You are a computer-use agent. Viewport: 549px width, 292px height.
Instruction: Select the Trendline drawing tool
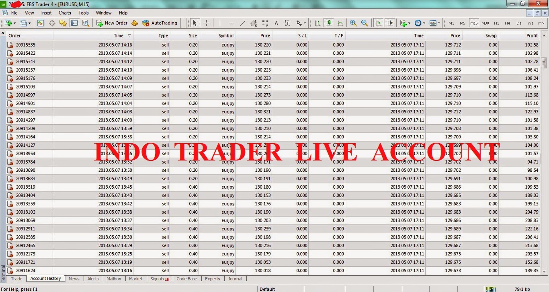pyautogui.click(x=242, y=23)
